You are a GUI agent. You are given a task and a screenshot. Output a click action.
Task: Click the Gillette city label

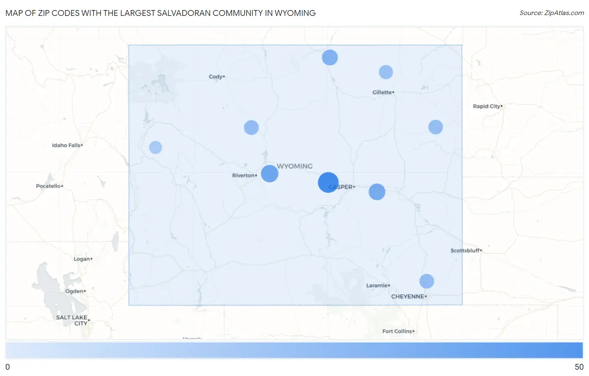click(x=383, y=92)
